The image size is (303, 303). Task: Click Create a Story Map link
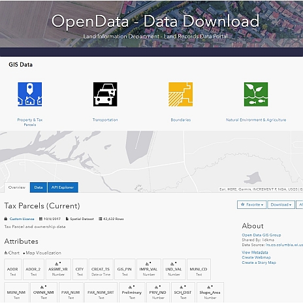click(259, 263)
